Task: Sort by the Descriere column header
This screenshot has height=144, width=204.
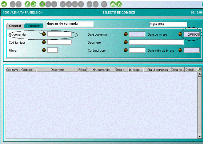Action: [x=57, y=70]
